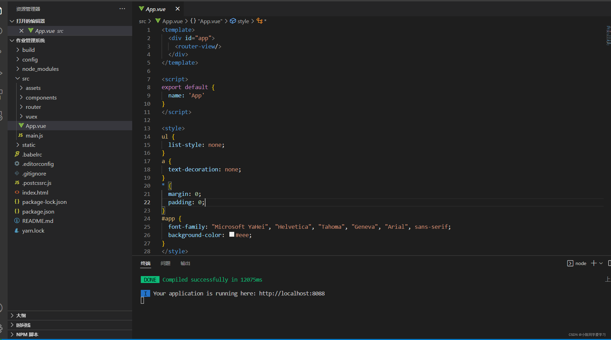Image resolution: width=611 pixels, height=340 pixels.
Task: Switch to the 输出 output tab
Action: 185,263
